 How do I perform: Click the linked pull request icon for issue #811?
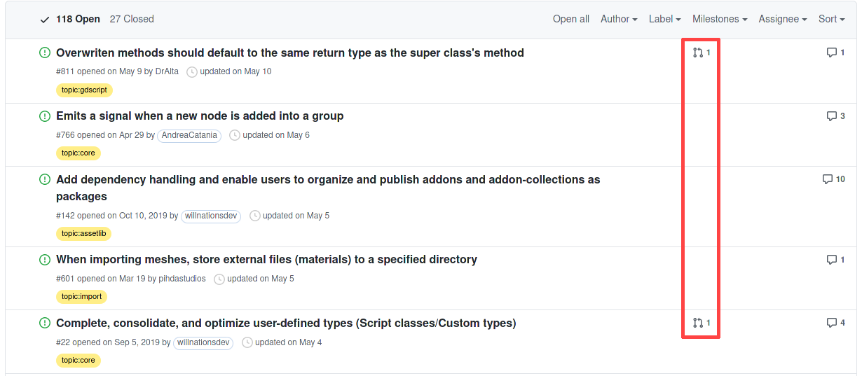[x=698, y=53]
